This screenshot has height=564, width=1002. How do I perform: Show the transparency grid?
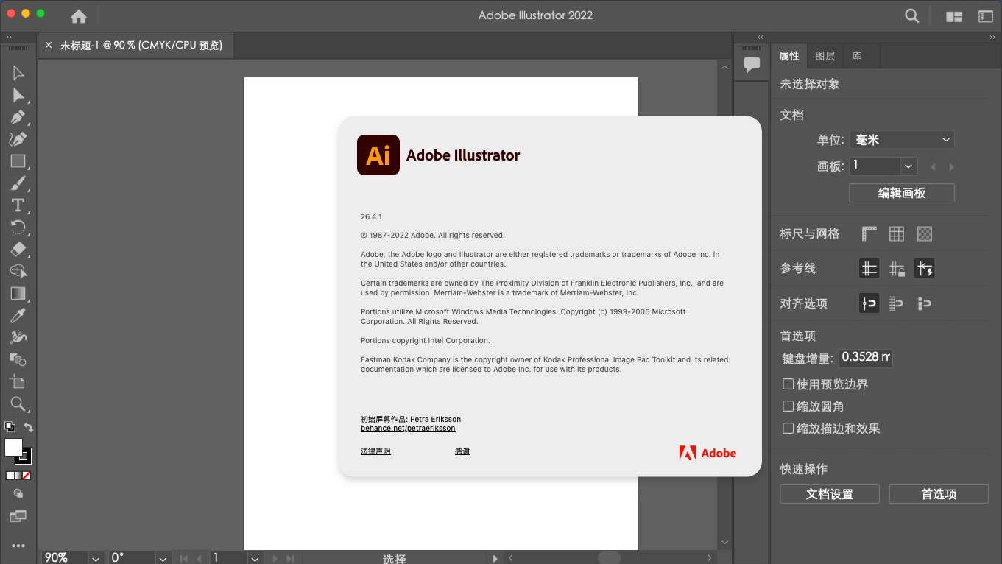click(x=925, y=233)
